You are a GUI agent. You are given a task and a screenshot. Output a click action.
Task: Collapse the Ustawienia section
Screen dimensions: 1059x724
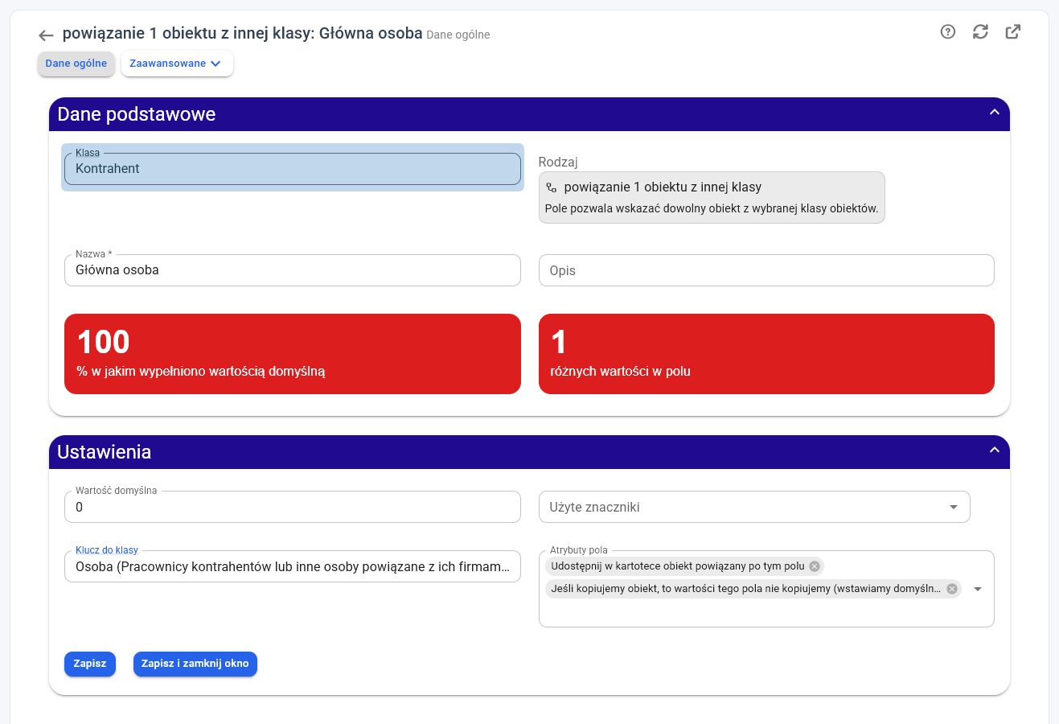pyautogui.click(x=995, y=450)
